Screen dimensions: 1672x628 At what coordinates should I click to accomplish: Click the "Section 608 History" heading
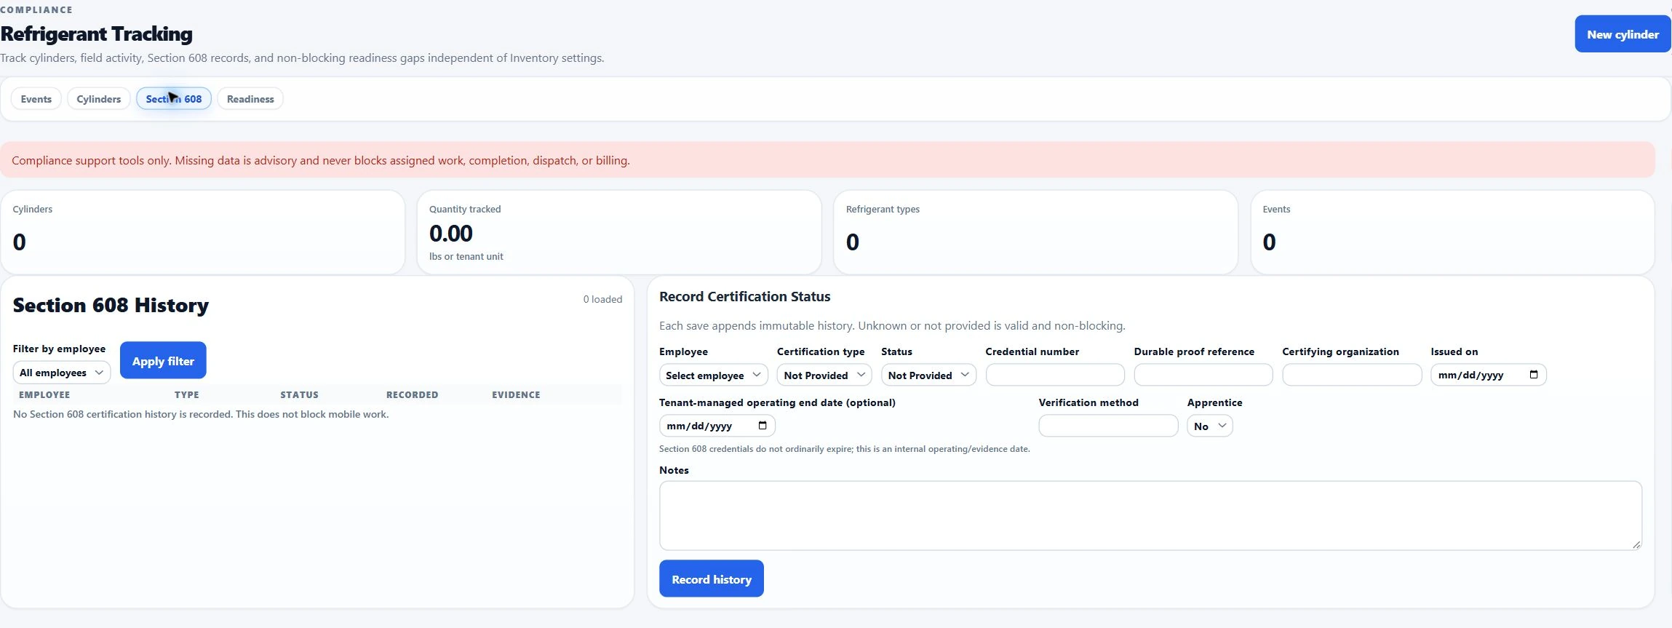pos(111,305)
